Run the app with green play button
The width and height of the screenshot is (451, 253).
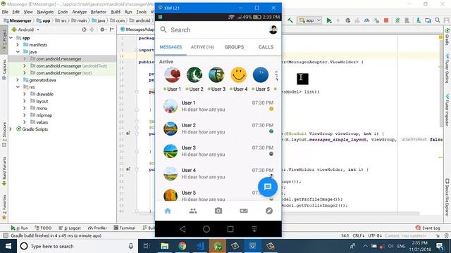tap(329, 20)
